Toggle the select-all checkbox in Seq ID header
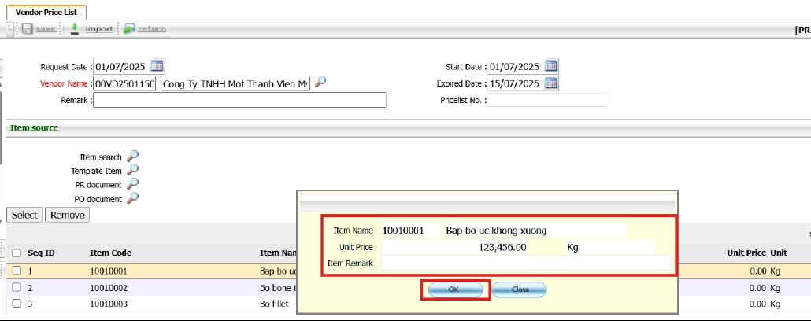This screenshot has height=321, width=811. (x=17, y=253)
